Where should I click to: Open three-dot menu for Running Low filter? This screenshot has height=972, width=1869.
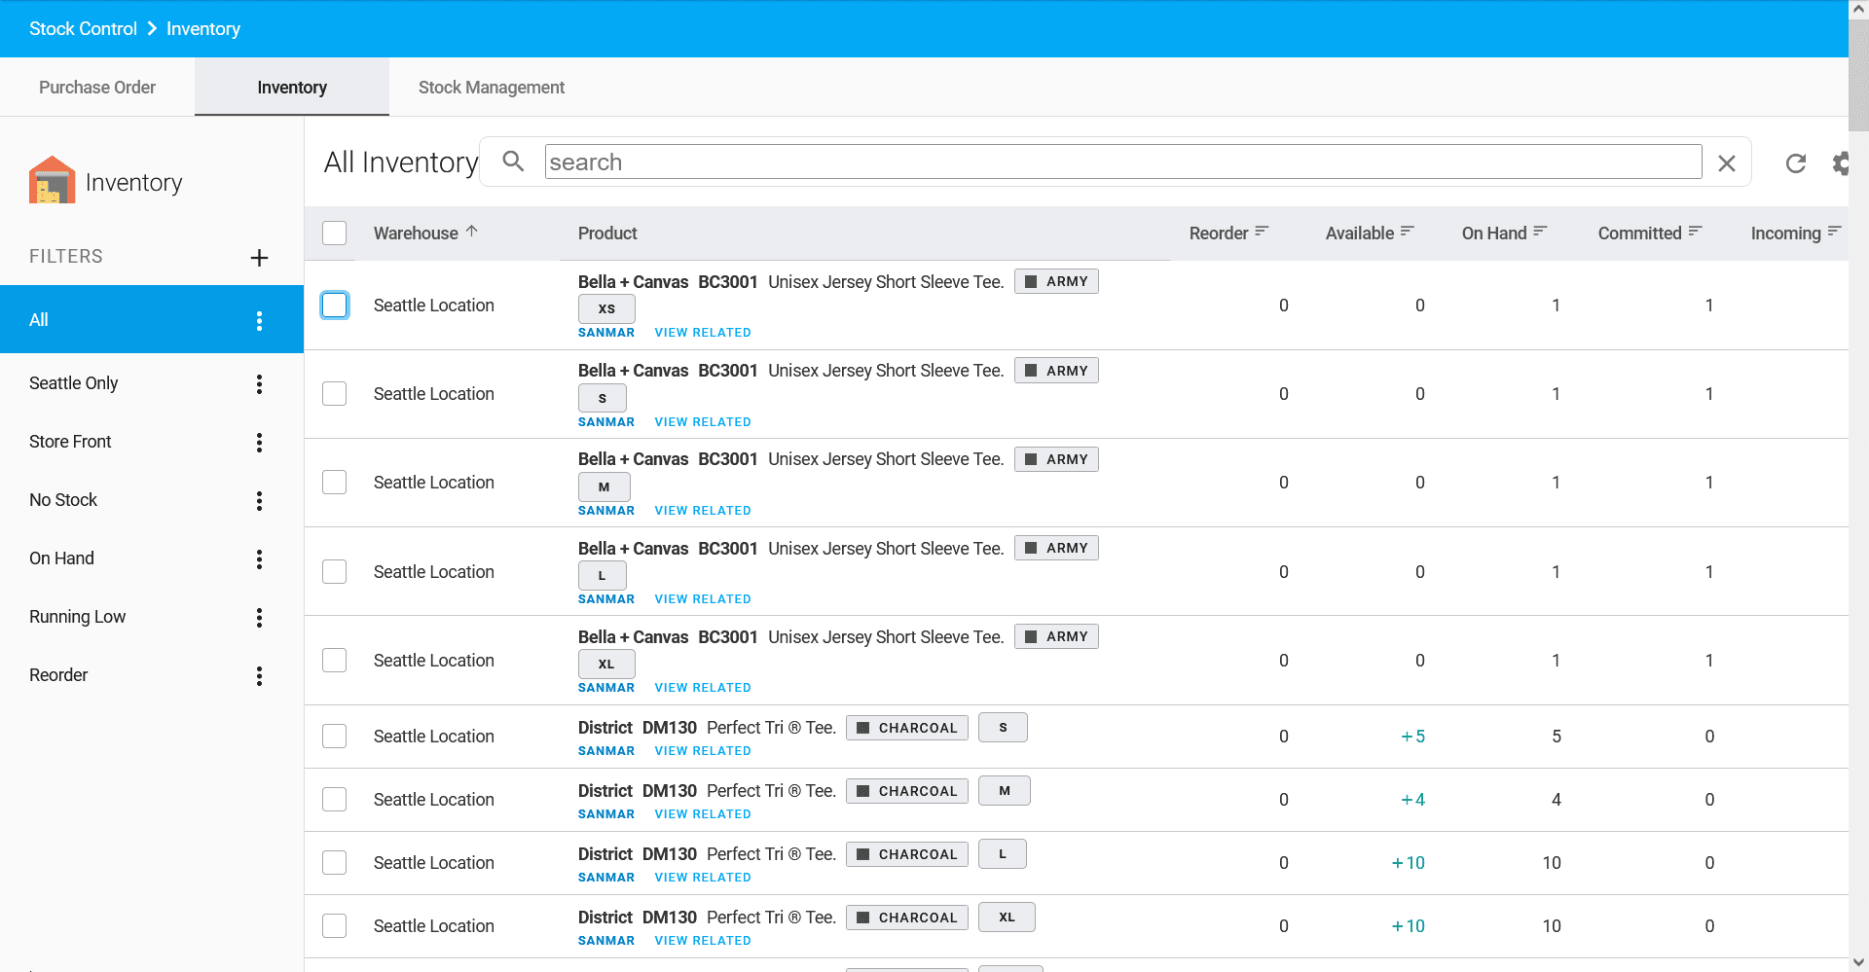[259, 618]
